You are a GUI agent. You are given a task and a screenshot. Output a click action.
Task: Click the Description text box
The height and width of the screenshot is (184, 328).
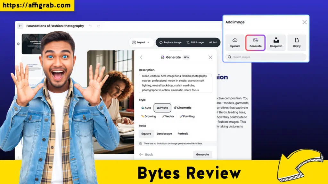[175, 83]
